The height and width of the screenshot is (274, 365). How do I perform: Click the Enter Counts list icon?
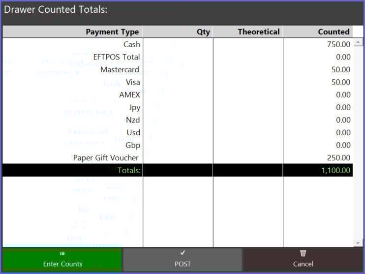pos(62,253)
